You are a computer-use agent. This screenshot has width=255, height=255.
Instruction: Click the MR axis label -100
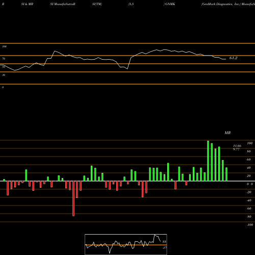(x=250, y=225)
